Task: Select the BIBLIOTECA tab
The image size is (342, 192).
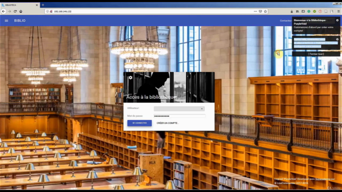Action: [x=20, y=5]
